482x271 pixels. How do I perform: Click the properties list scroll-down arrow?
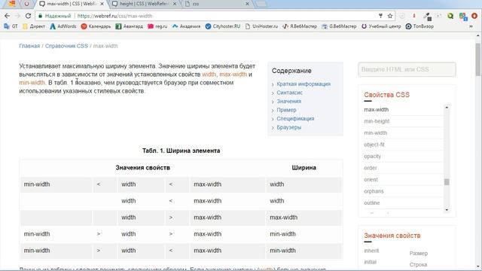click(447, 210)
